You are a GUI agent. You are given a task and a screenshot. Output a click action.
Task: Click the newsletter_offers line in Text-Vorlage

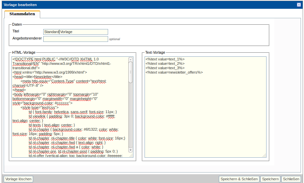(174, 72)
